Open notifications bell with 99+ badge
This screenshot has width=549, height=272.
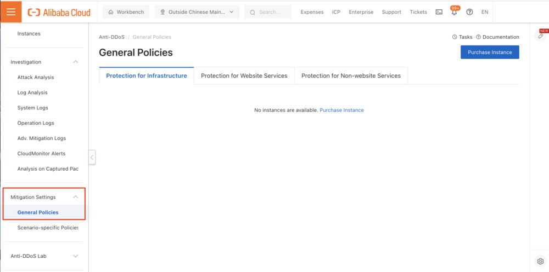tap(455, 11)
